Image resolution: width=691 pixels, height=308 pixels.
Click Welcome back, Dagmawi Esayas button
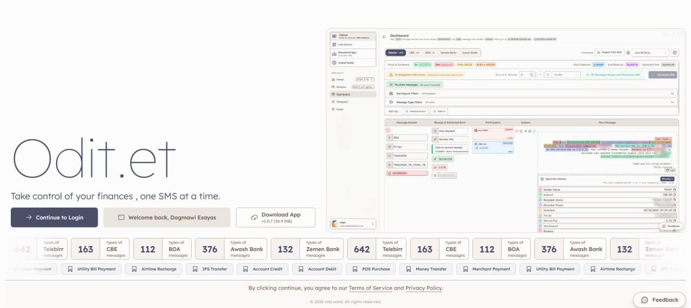167,217
